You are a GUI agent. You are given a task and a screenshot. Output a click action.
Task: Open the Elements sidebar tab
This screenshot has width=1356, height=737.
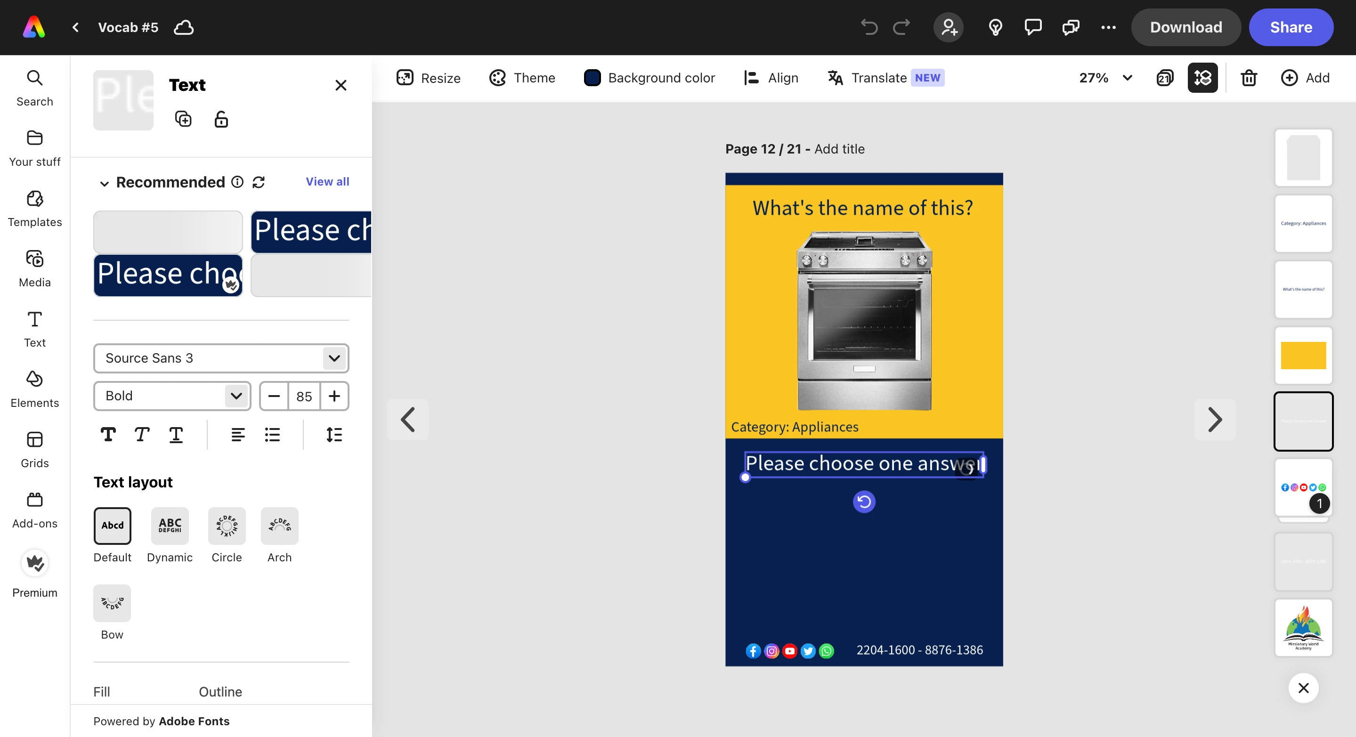35,389
